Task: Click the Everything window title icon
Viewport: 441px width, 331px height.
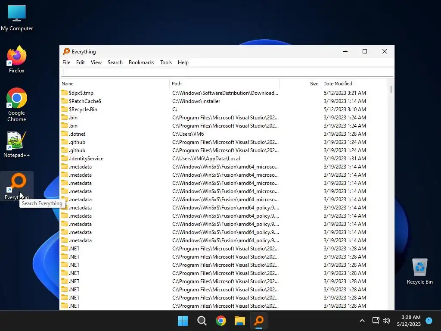Action: click(66, 51)
